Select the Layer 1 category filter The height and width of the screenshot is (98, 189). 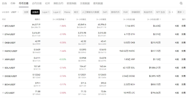46,12
